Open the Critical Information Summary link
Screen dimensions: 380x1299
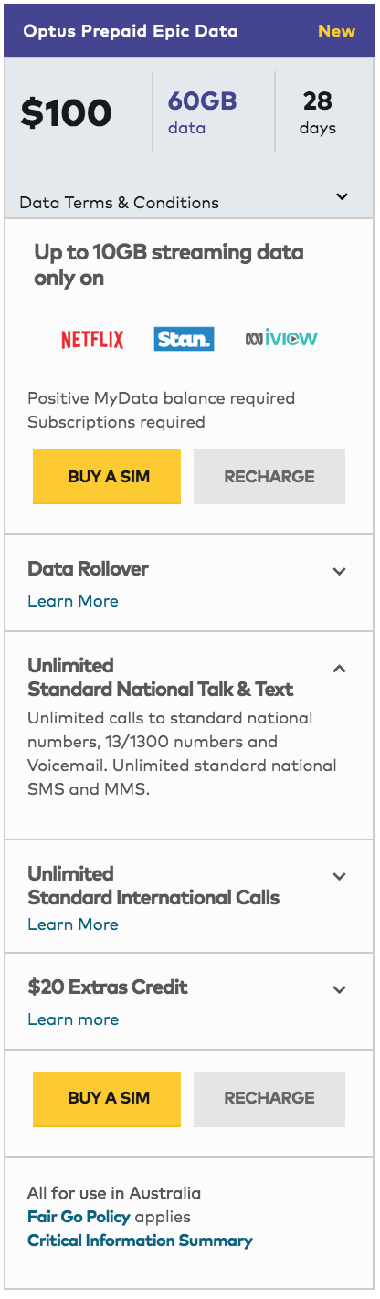click(x=140, y=1241)
